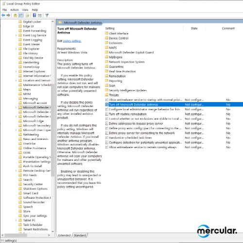
Task: Select Allow antimalware service to remain running
Action: point(174,147)
